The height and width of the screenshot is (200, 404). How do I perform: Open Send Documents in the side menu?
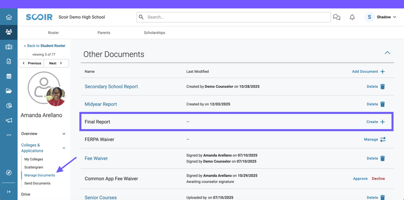click(x=37, y=183)
